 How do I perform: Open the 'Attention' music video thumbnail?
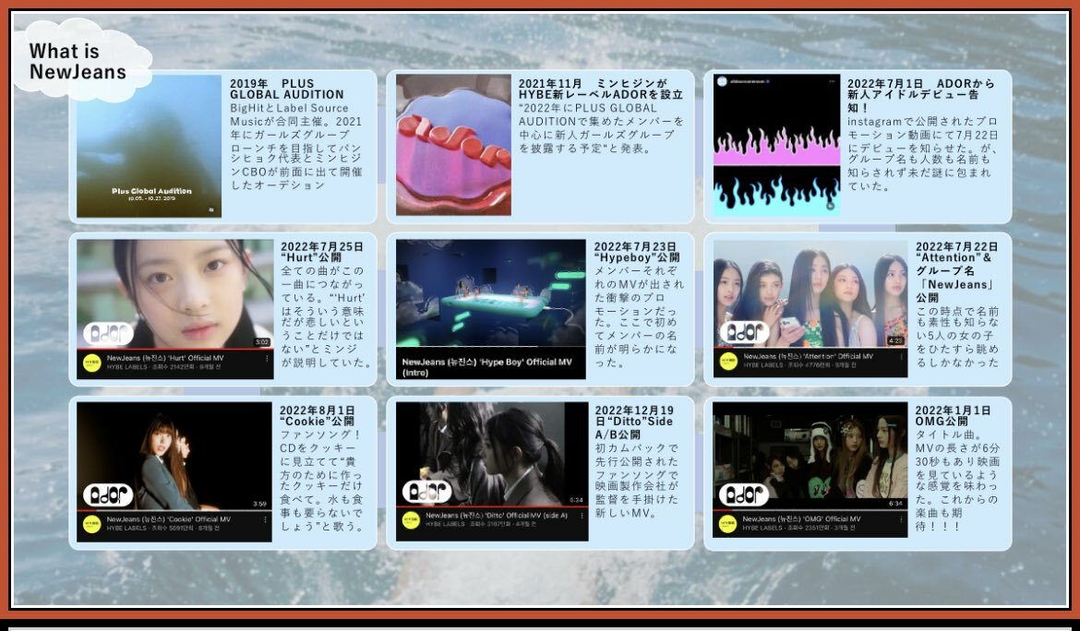(x=810, y=293)
